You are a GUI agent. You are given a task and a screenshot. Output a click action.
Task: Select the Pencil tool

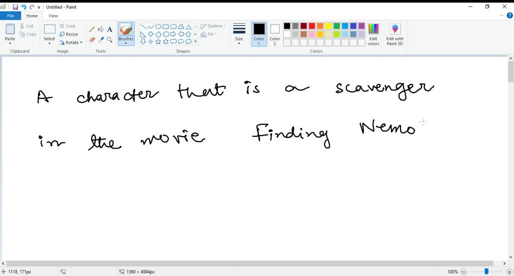(92, 29)
